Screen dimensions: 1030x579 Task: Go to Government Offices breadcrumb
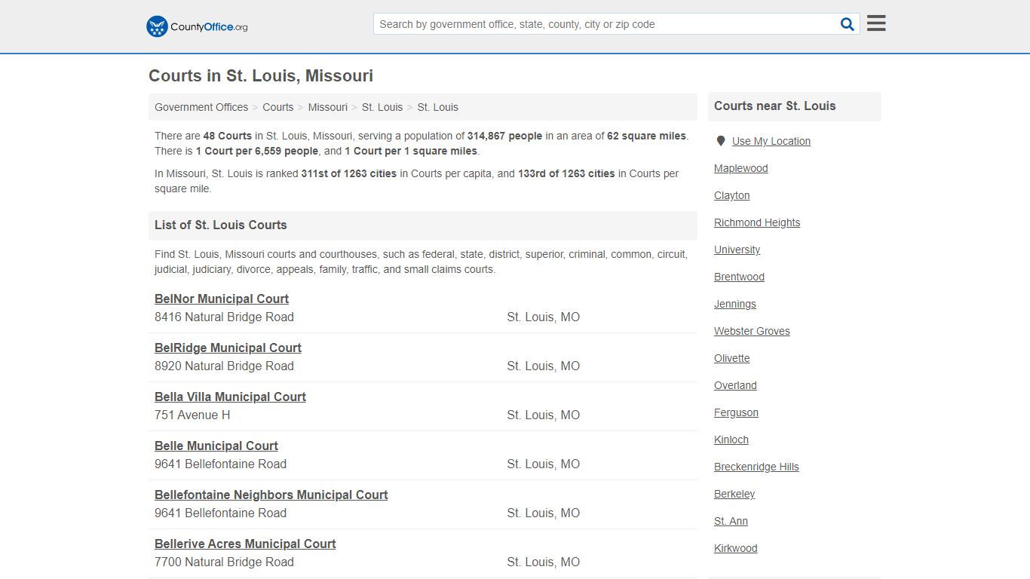(201, 107)
